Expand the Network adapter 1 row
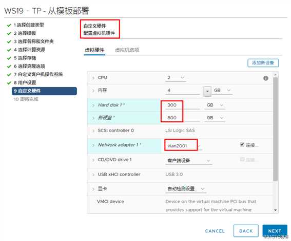The image size is (291, 241). (x=93, y=145)
